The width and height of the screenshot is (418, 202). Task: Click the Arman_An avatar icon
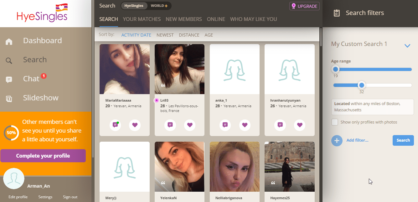(x=14, y=179)
